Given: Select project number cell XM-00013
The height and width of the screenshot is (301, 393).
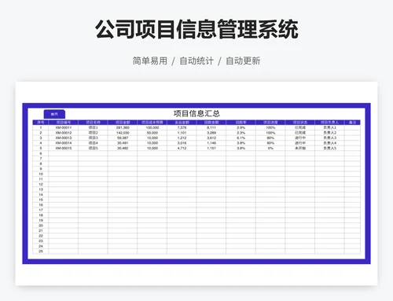Looking at the screenshot, I should click(64, 138).
